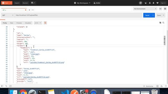Toggle the sidebar icon in status bar
The height and width of the screenshot is (94, 168).
point(2,86)
